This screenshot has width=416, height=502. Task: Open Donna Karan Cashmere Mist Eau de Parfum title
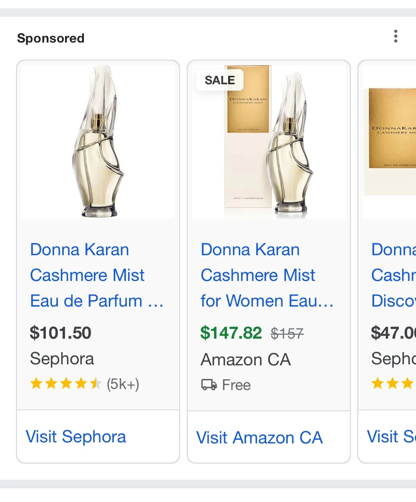[87, 275]
